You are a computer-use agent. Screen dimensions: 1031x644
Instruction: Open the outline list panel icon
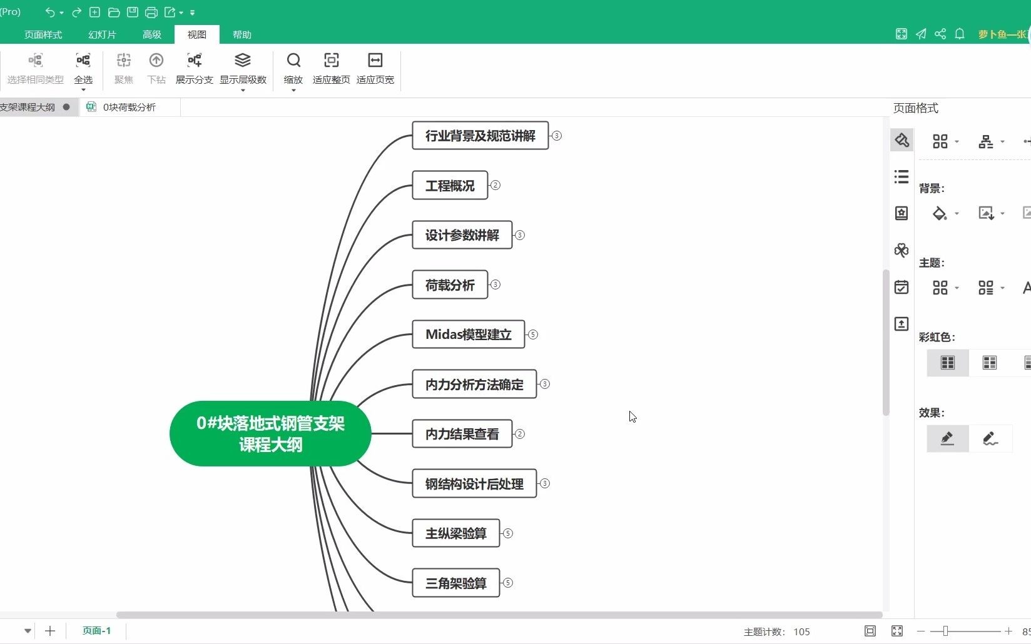(x=901, y=177)
